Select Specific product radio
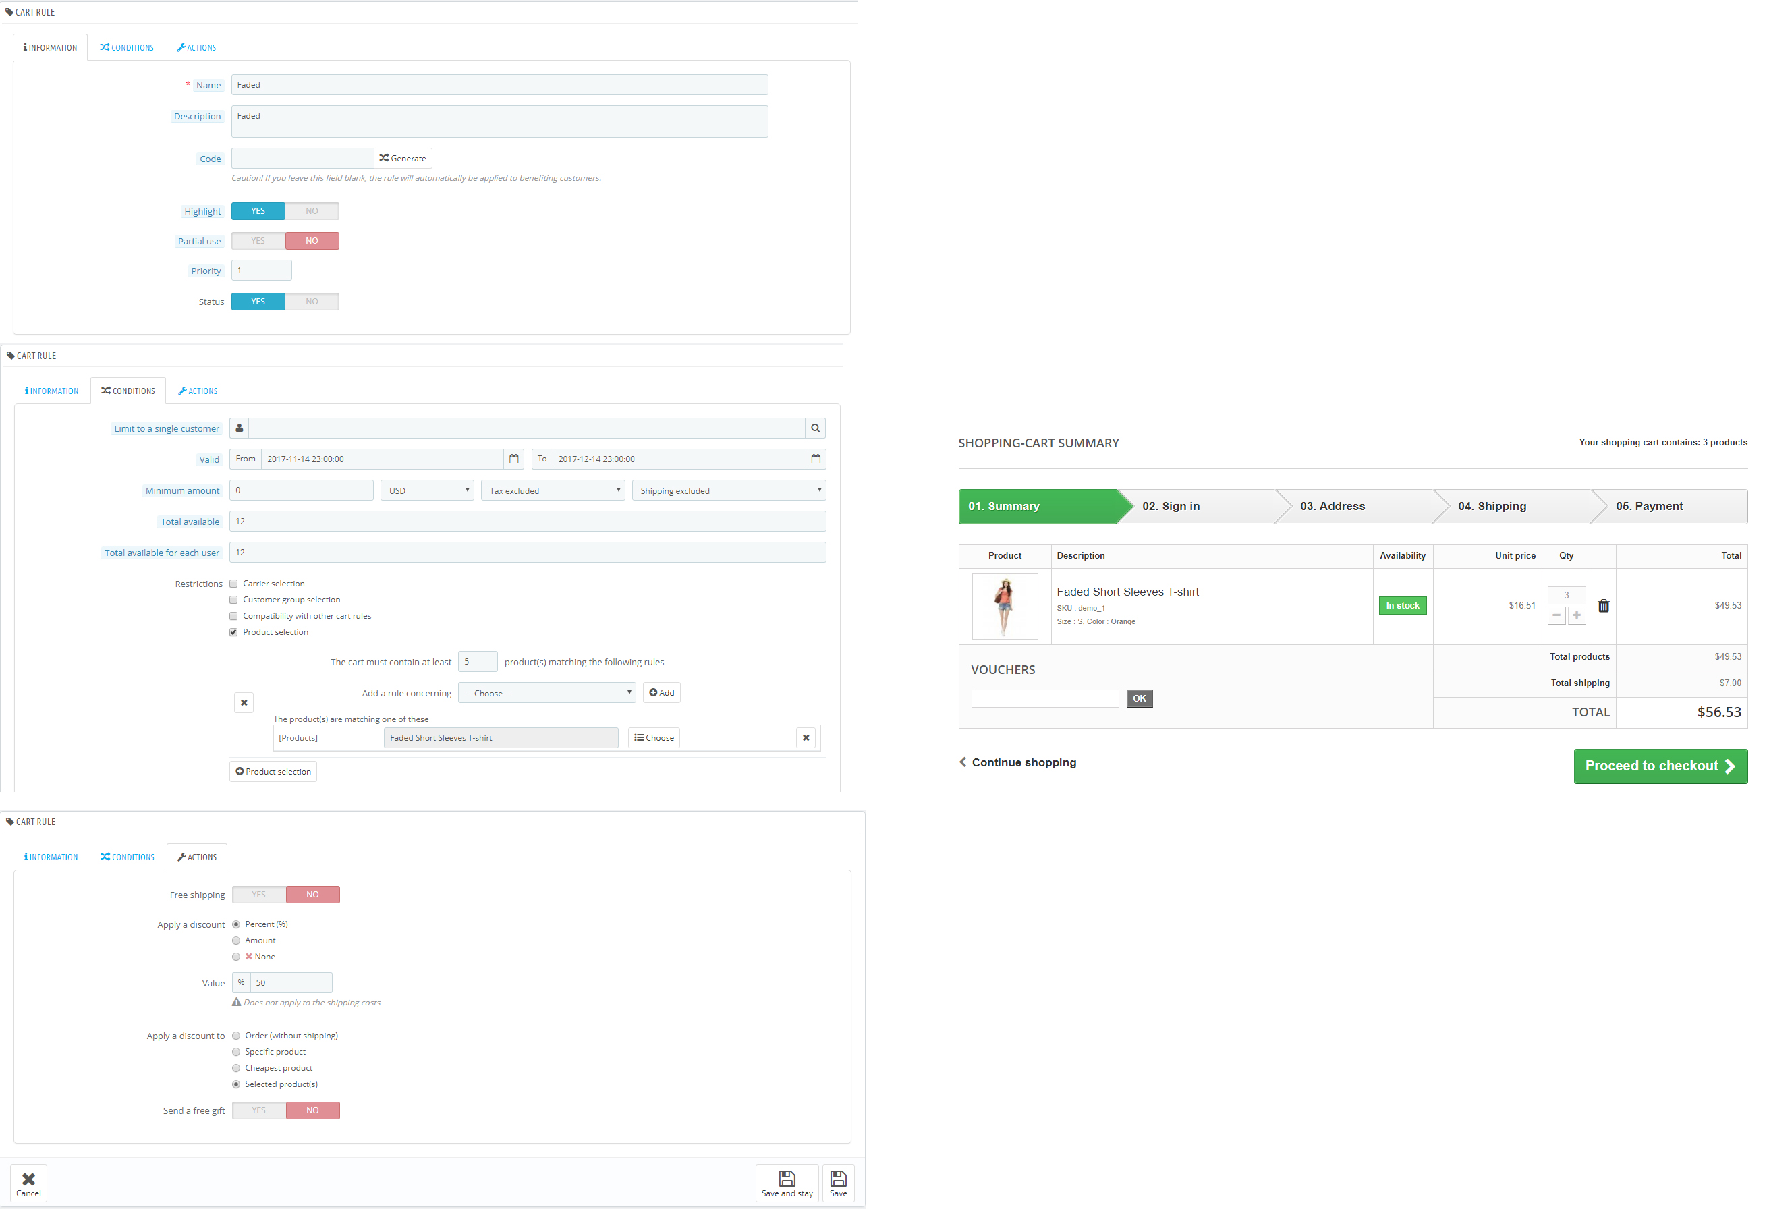This screenshot has width=1767, height=1209. pos(236,1052)
